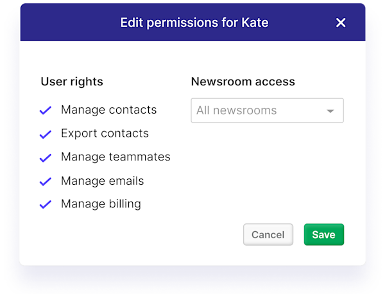This screenshot has height=294, width=385.
Task: Select the Manage teammates label
Action: pyautogui.click(x=116, y=157)
